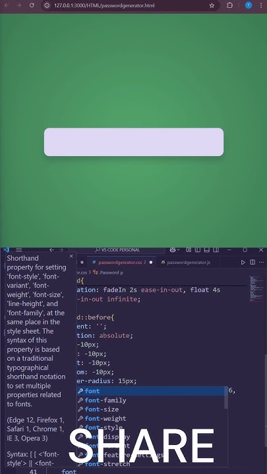Choose the 'font-size' suggestion
This screenshot has width=267, height=474.
tap(151, 409)
